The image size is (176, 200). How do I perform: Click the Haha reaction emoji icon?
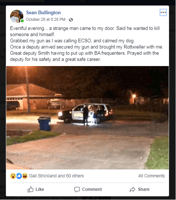[x=25, y=176]
